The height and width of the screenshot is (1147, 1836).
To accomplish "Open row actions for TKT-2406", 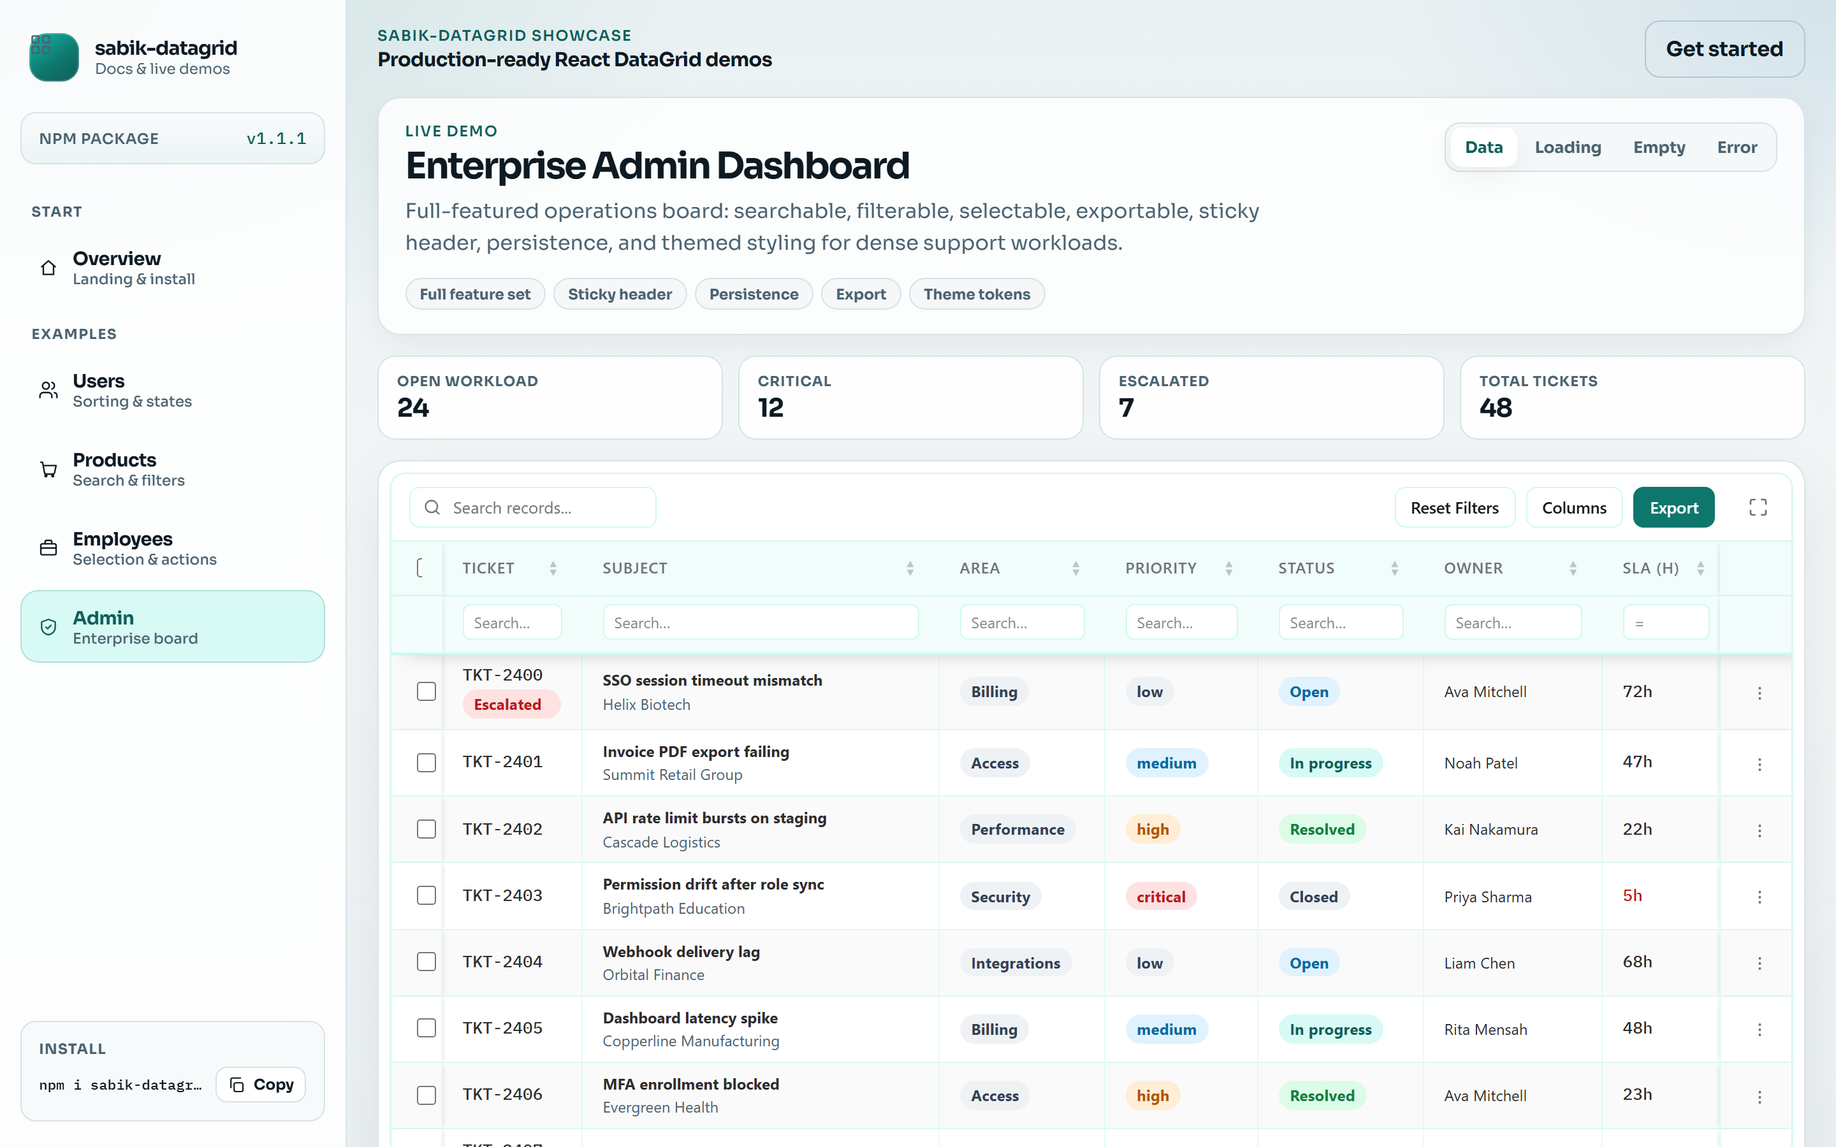I will pyautogui.click(x=1759, y=1096).
